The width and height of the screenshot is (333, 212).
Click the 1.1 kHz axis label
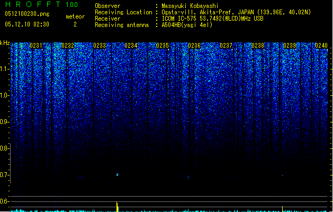coord(4,69)
